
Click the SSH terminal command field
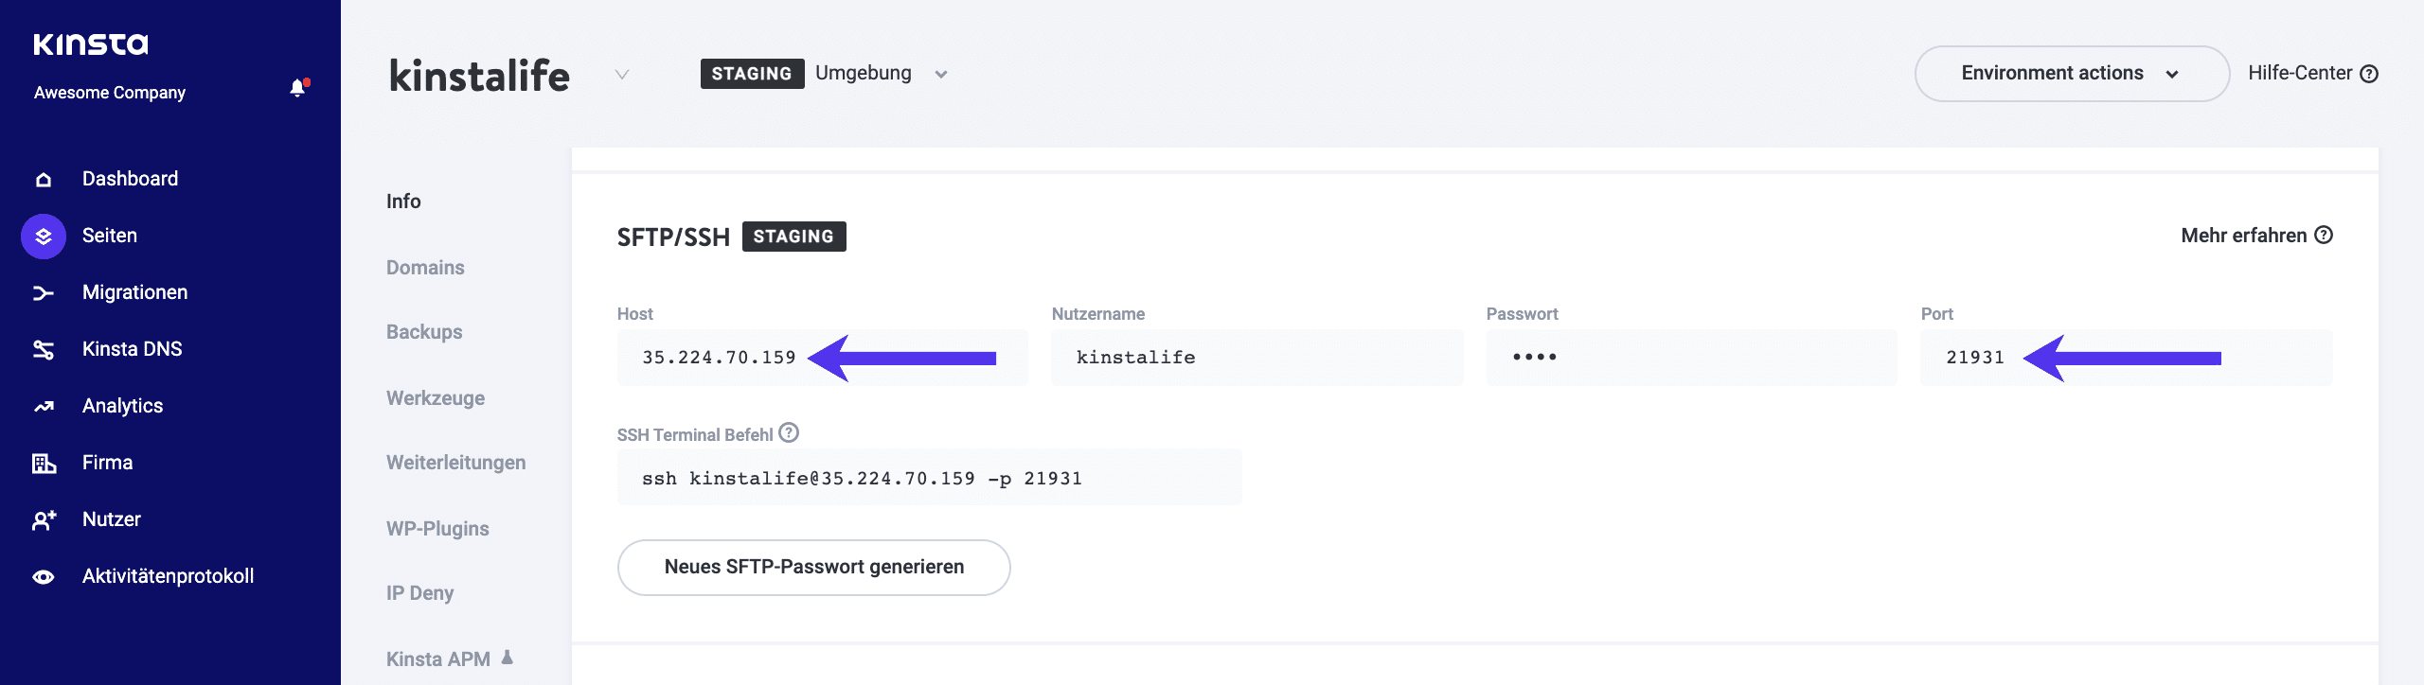[x=929, y=478]
